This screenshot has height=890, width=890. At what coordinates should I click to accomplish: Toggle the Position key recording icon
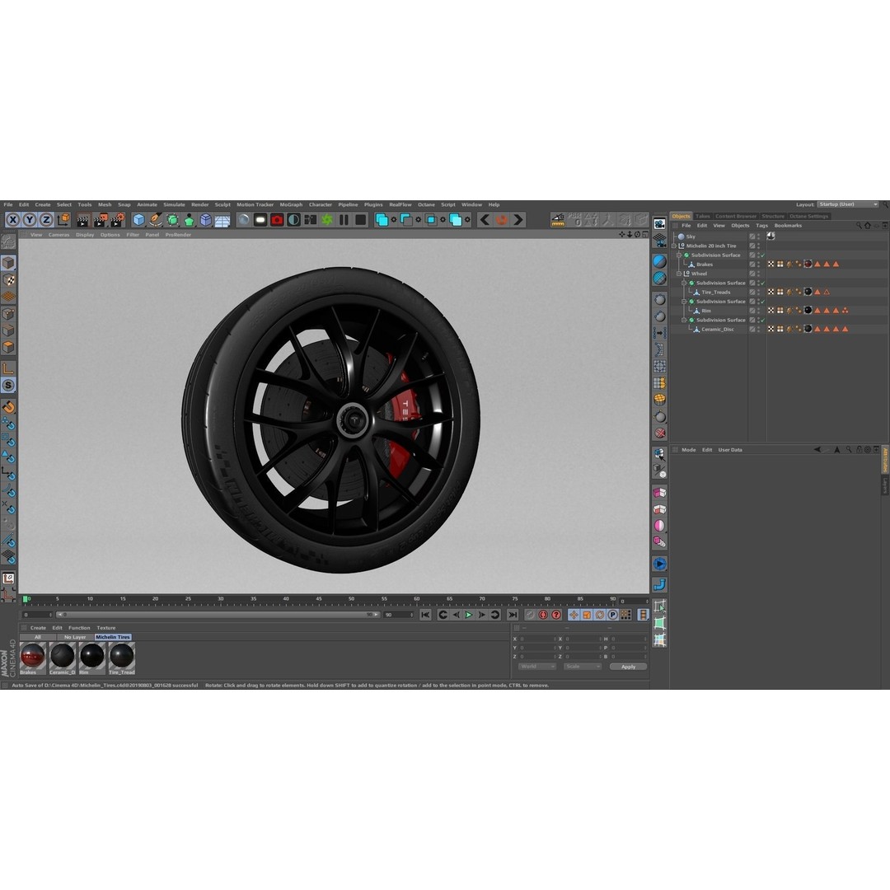point(574,615)
